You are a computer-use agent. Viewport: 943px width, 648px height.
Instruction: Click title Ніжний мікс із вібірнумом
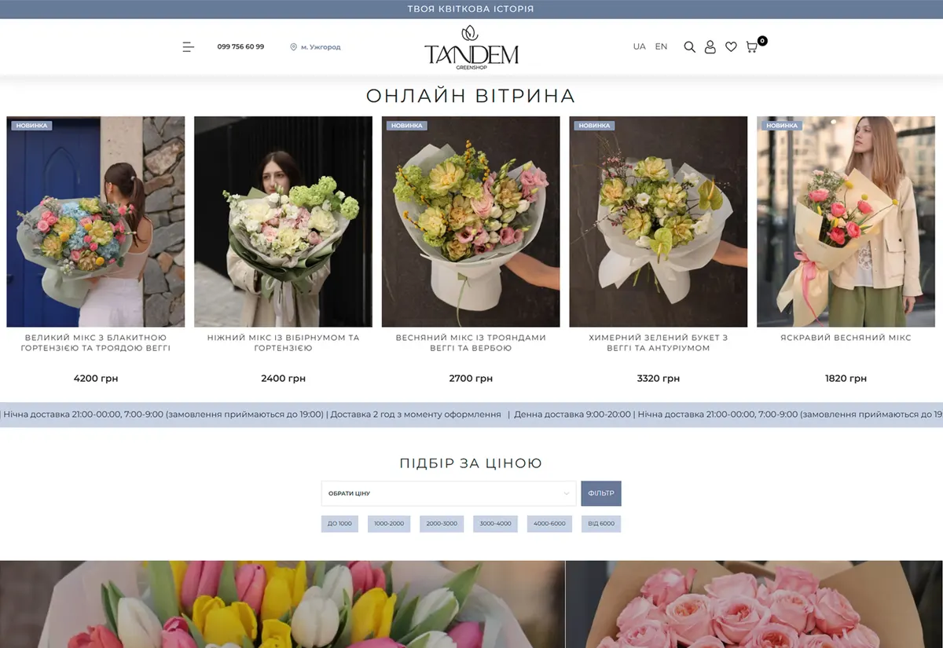coord(283,342)
